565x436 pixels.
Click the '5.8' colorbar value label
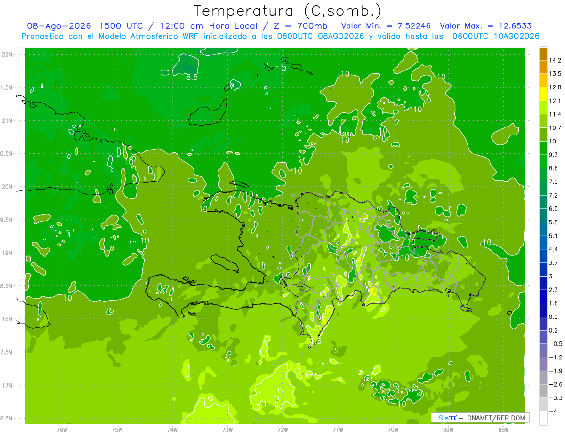click(x=554, y=222)
